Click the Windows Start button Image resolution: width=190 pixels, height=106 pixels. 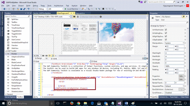[3, 103]
